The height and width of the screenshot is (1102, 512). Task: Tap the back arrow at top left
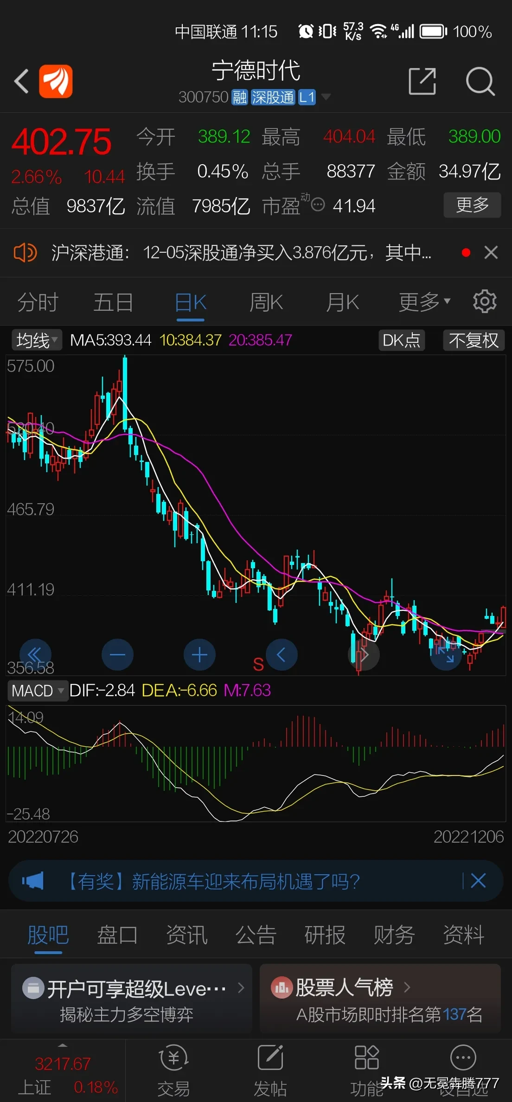(x=21, y=81)
